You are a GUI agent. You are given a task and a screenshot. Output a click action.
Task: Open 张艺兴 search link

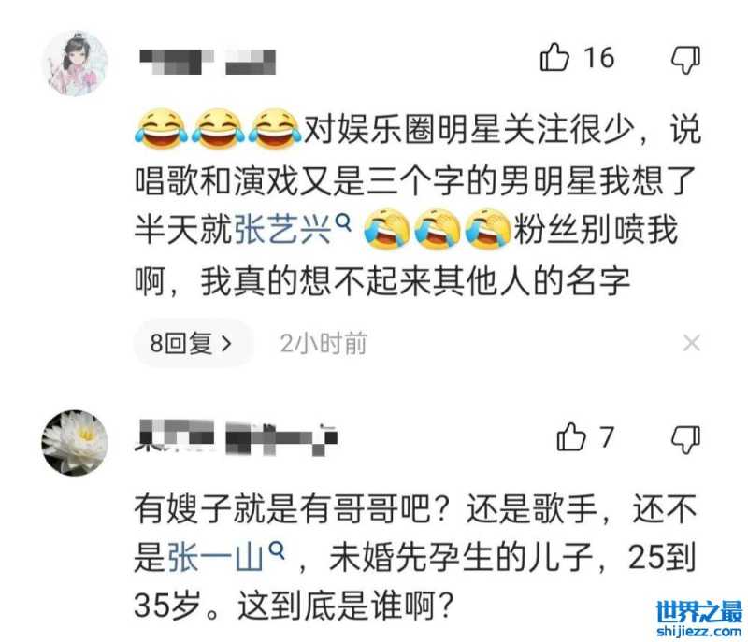coord(282,230)
